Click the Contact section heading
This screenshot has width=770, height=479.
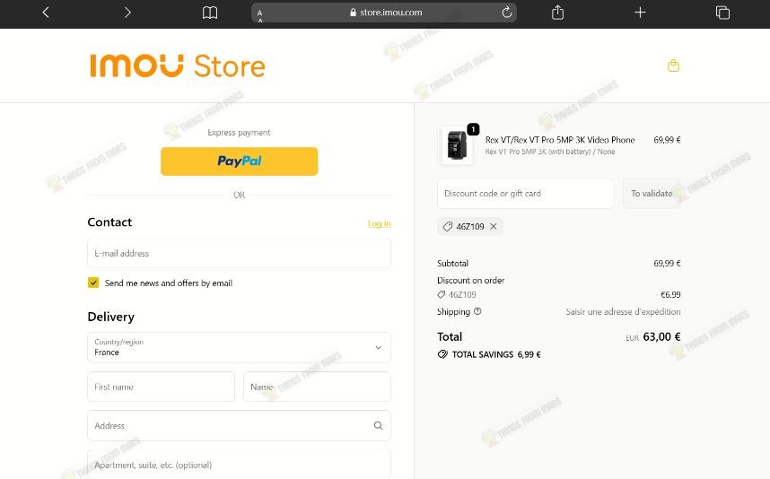click(109, 222)
